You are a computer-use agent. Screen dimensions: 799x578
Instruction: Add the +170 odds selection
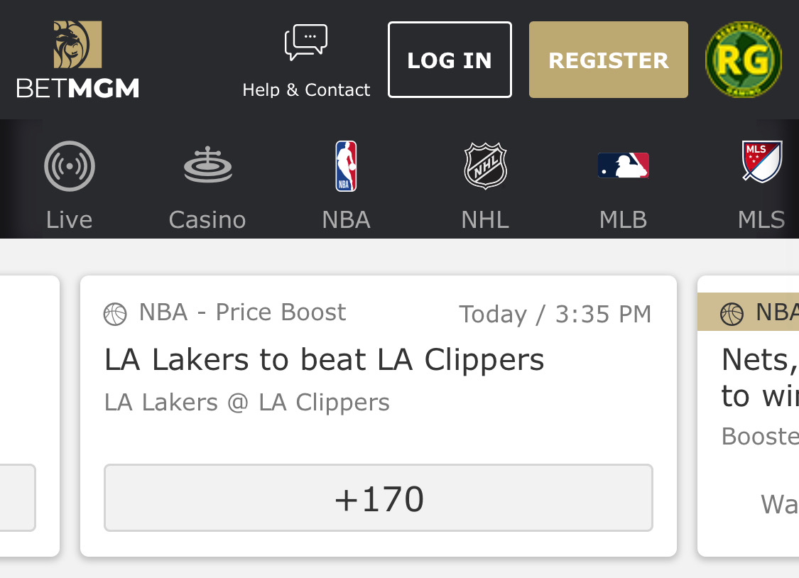point(378,498)
